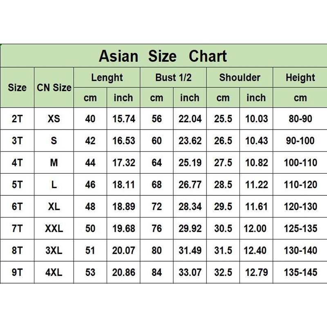
Task: Click the Asian Size Chart title
Action: tap(163, 56)
